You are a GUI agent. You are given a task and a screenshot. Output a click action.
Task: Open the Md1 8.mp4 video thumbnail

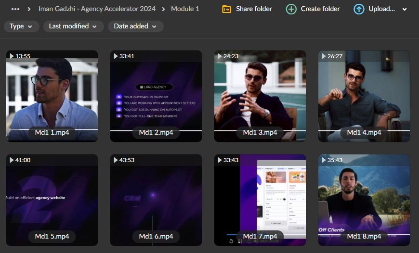click(x=364, y=200)
